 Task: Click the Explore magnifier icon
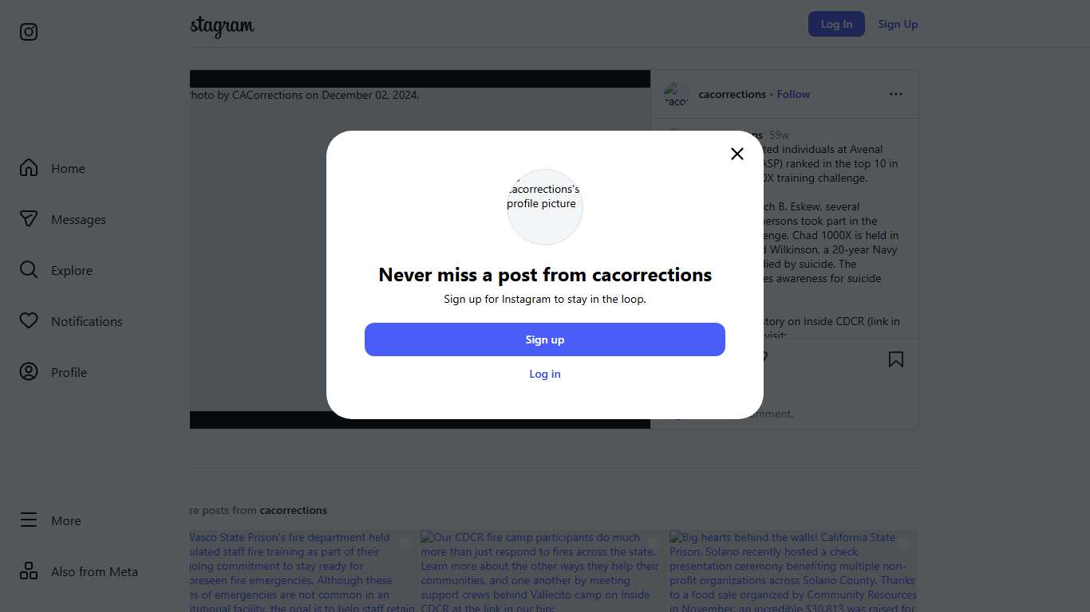click(x=29, y=270)
